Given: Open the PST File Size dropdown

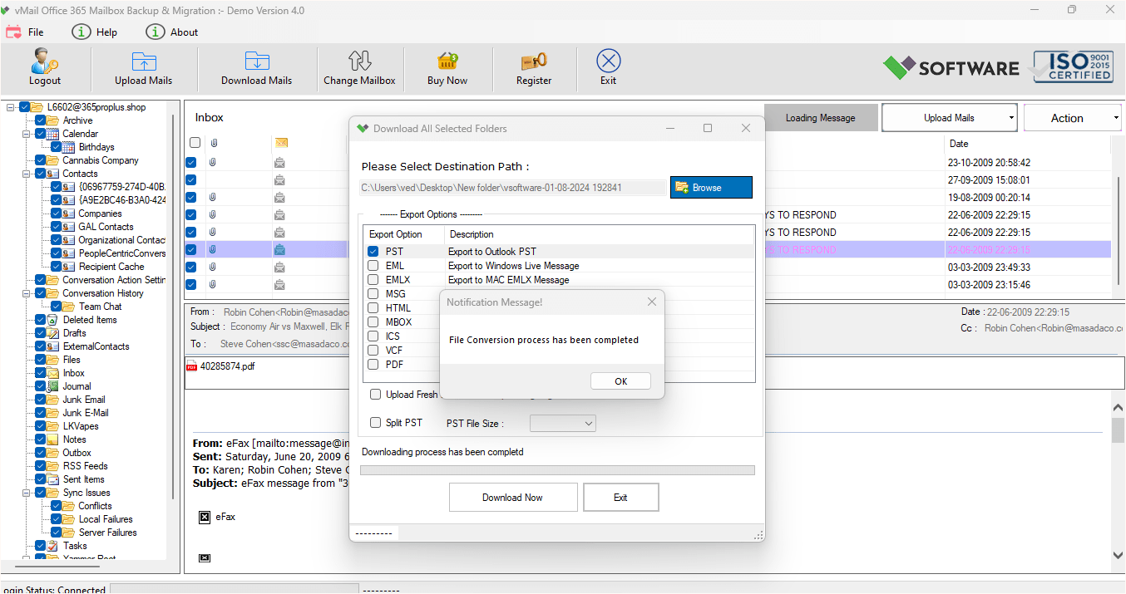Looking at the screenshot, I should (x=563, y=424).
